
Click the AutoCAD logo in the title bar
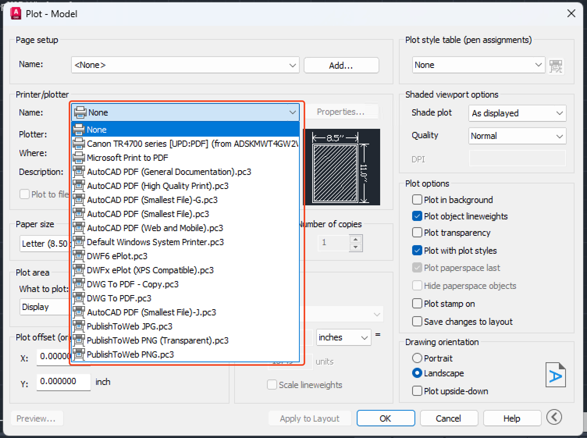pyautogui.click(x=15, y=13)
